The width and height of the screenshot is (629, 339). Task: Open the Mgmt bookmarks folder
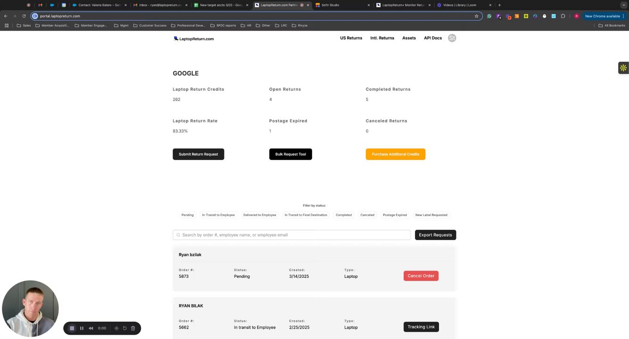pyautogui.click(x=121, y=25)
